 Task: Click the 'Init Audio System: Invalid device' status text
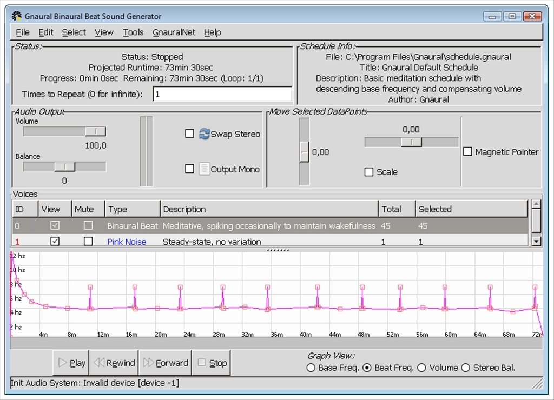95,383
